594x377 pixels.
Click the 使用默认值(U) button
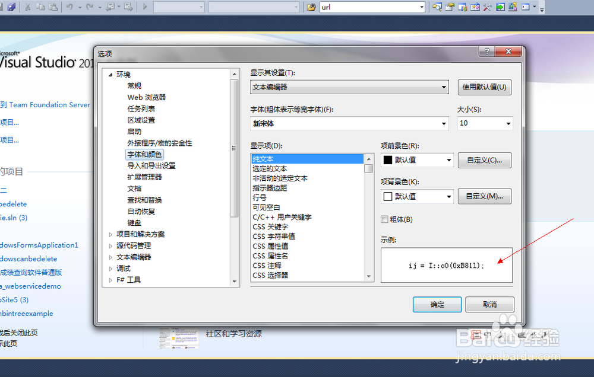click(x=485, y=87)
